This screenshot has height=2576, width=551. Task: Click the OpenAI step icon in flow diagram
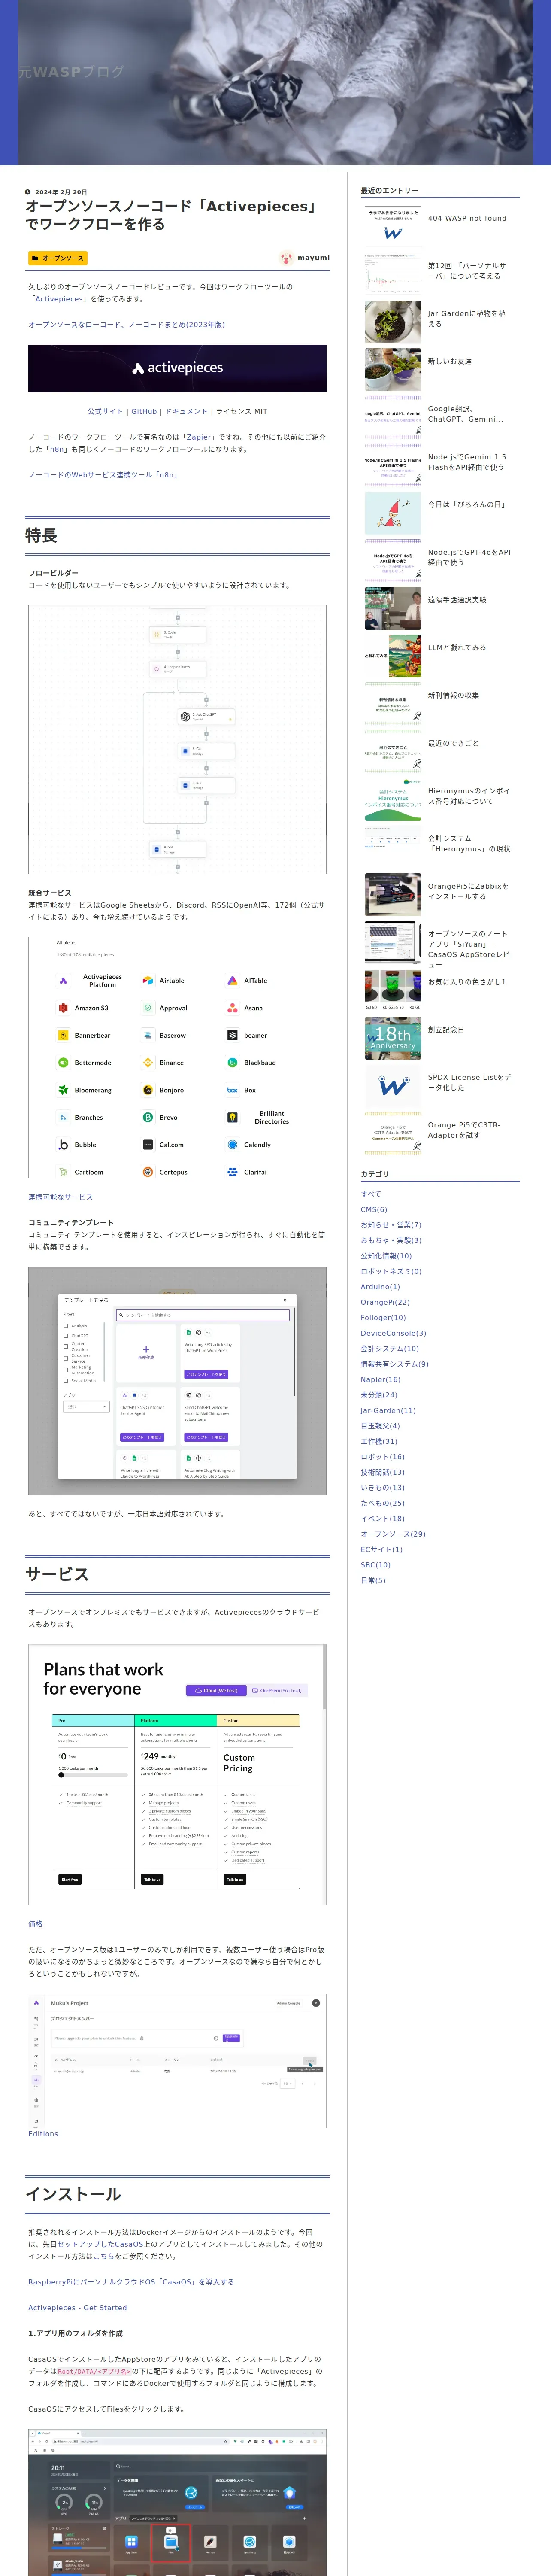coord(185,716)
